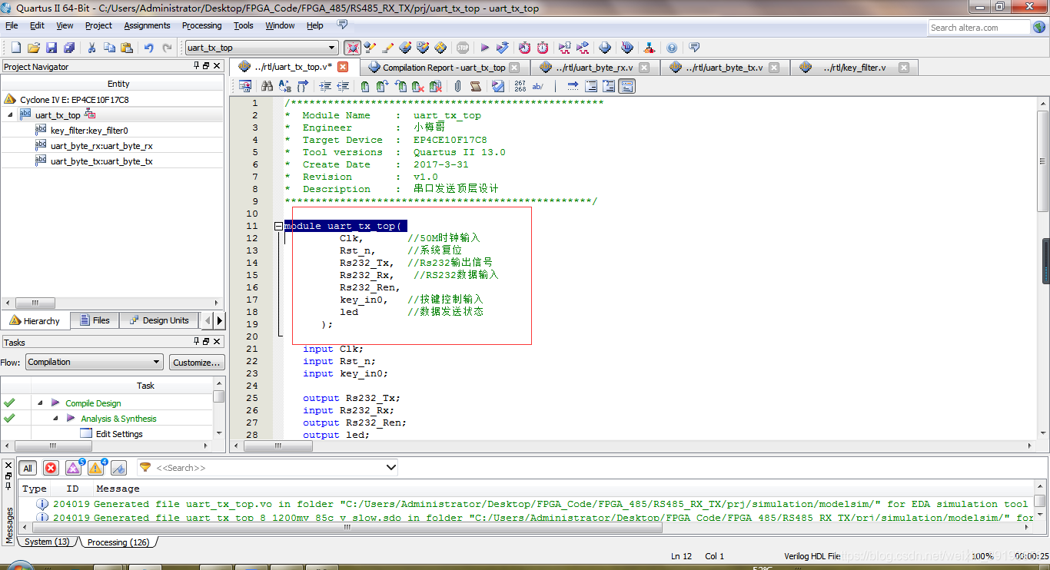1050x570 pixels.
Task: Click the New file icon
Action: [x=15, y=48]
